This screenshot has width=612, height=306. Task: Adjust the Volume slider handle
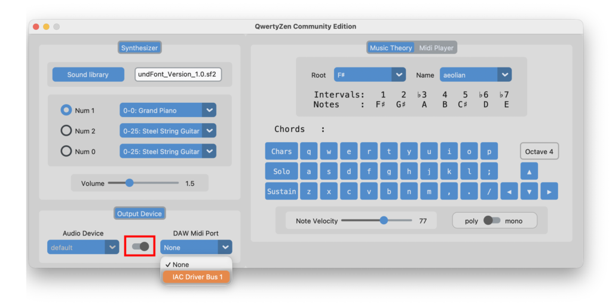coord(129,183)
